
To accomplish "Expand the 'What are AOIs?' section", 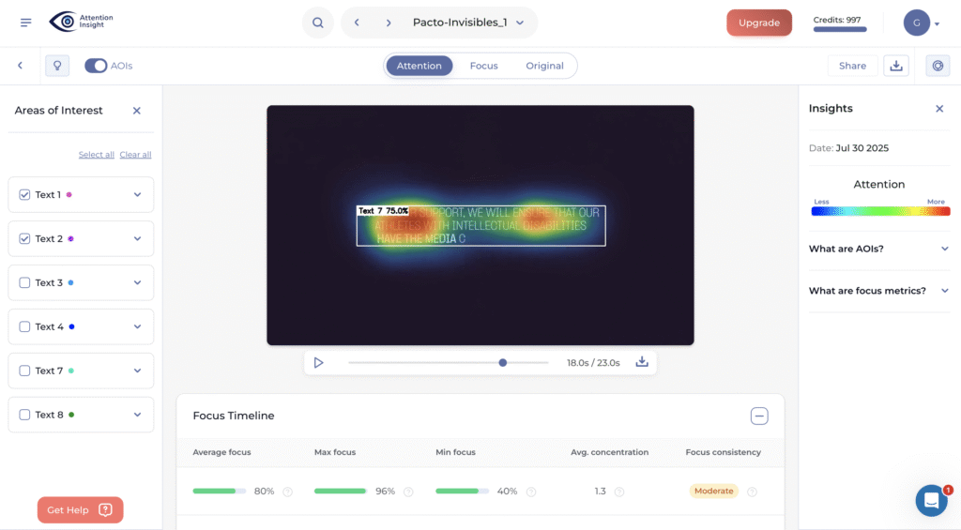I will click(x=944, y=249).
